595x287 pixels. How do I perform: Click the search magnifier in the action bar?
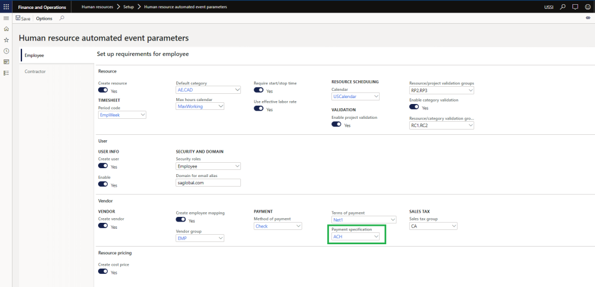pos(61,18)
